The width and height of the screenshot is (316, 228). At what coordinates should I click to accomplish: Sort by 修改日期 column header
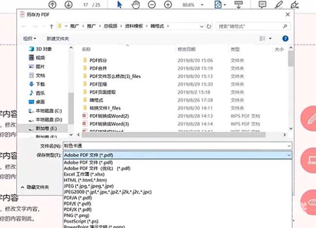click(186, 49)
